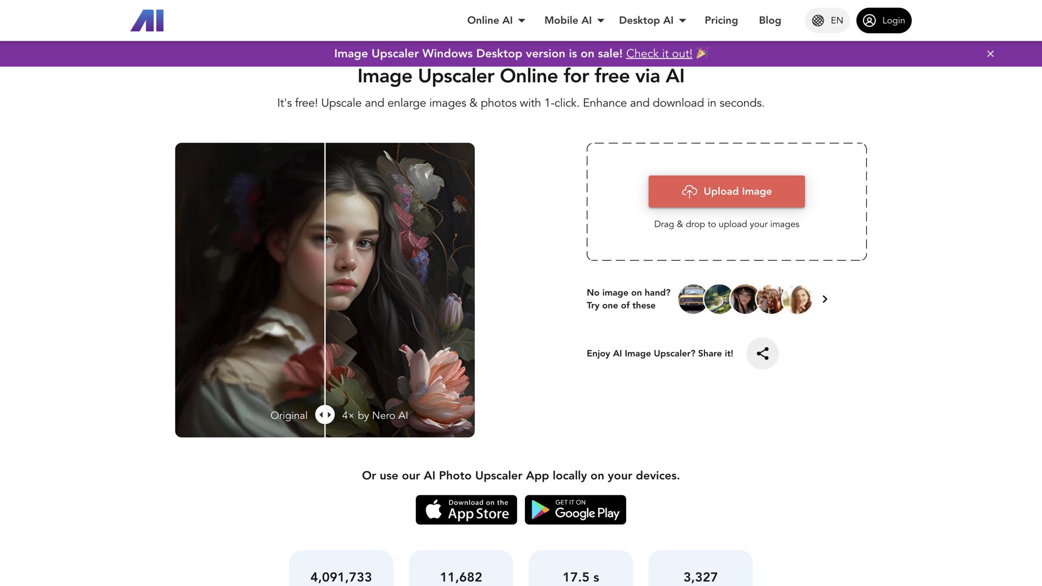Viewport: 1042px width, 586px height.
Task: Click the Nero AI logo
Action: point(147,20)
